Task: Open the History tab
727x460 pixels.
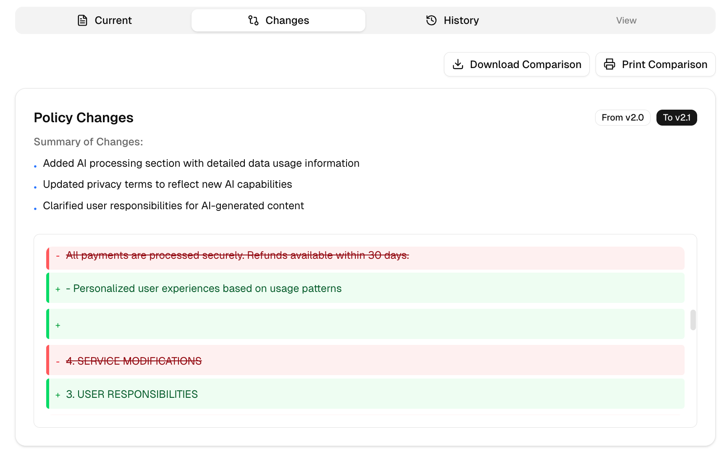Action: (461, 20)
